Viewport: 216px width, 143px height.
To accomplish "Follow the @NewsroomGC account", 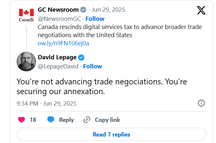I will pos(95,19).
